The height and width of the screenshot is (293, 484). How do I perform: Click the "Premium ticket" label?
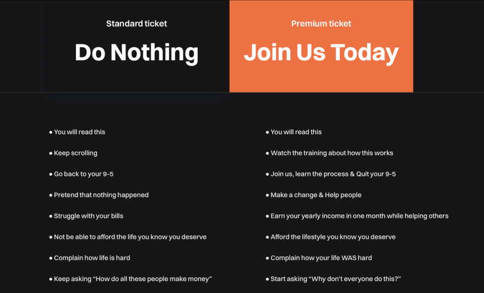point(321,23)
